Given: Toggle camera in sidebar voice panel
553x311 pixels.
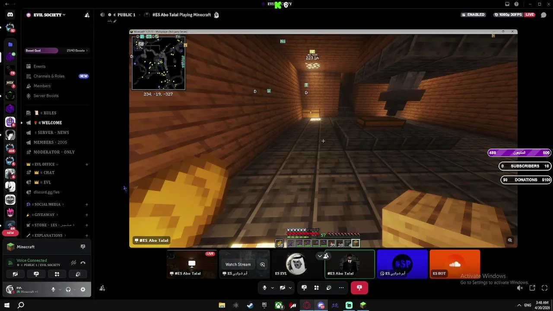Looking at the screenshot, I should (15, 274).
